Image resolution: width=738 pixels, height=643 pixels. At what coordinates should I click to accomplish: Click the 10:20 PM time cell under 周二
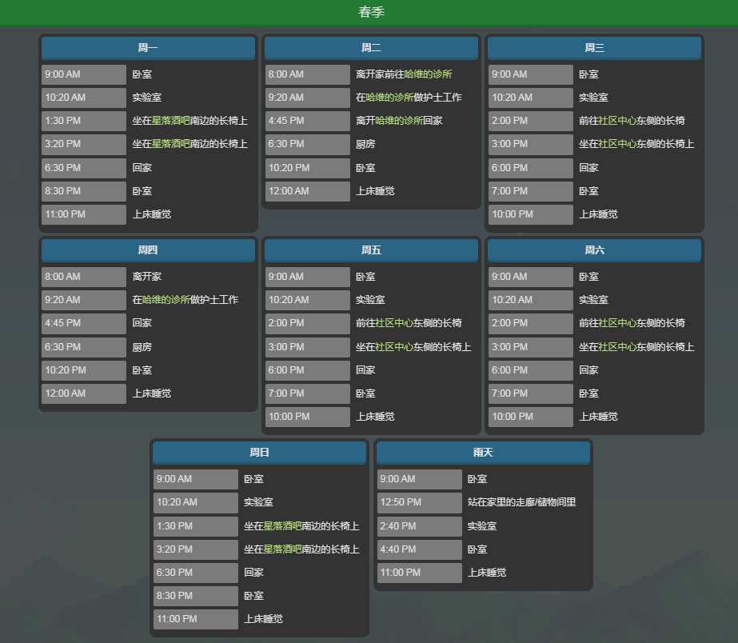click(x=307, y=168)
